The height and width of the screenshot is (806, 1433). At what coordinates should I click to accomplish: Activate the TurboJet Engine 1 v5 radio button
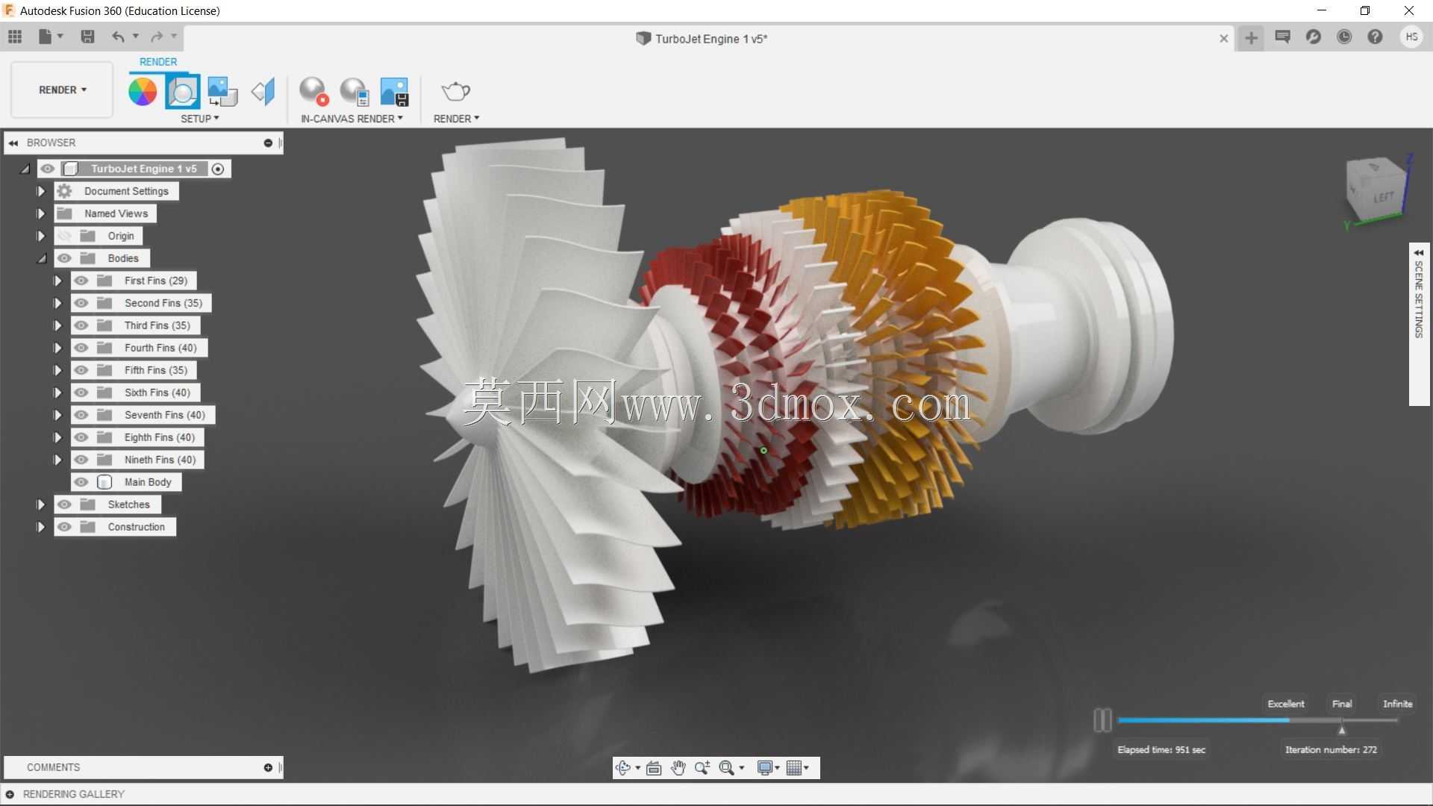pyautogui.click(x=218, y=169)
